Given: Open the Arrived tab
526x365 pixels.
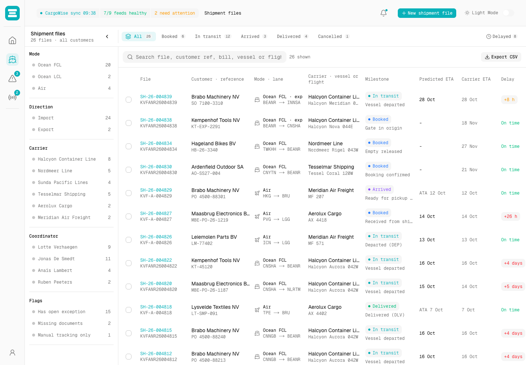Looking at the screenshot, I should click(x=254, y=36).
